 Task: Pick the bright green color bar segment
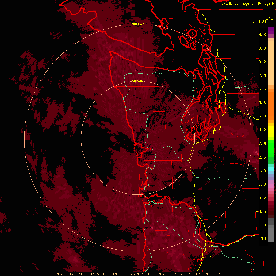pyautogui.click(x=271, y=148)
